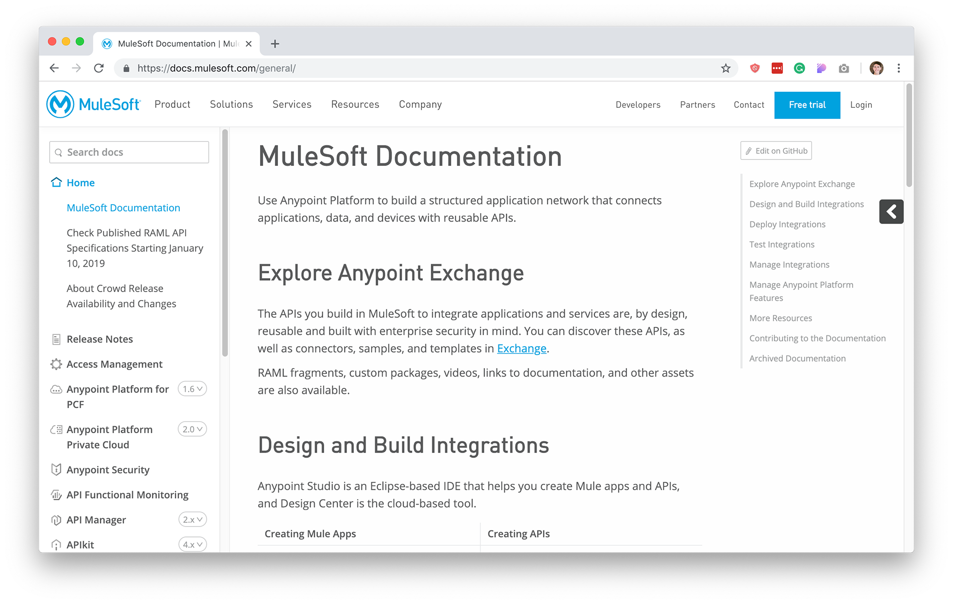Click the API Functional Monitoring icon
The width and height of the screenshot is (953, 604).
[x=57, y=495]
